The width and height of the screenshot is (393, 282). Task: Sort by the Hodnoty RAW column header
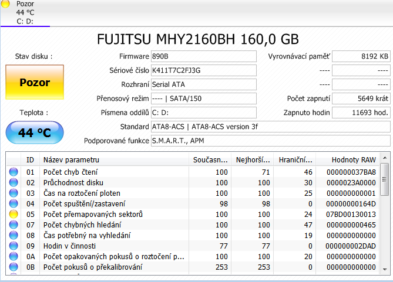(x=348, y=160)
